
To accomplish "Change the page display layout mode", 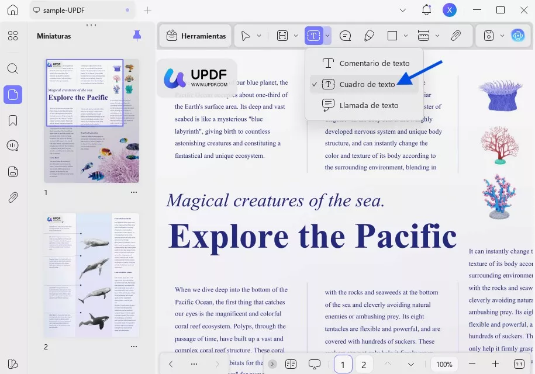I will pos(291,364).
